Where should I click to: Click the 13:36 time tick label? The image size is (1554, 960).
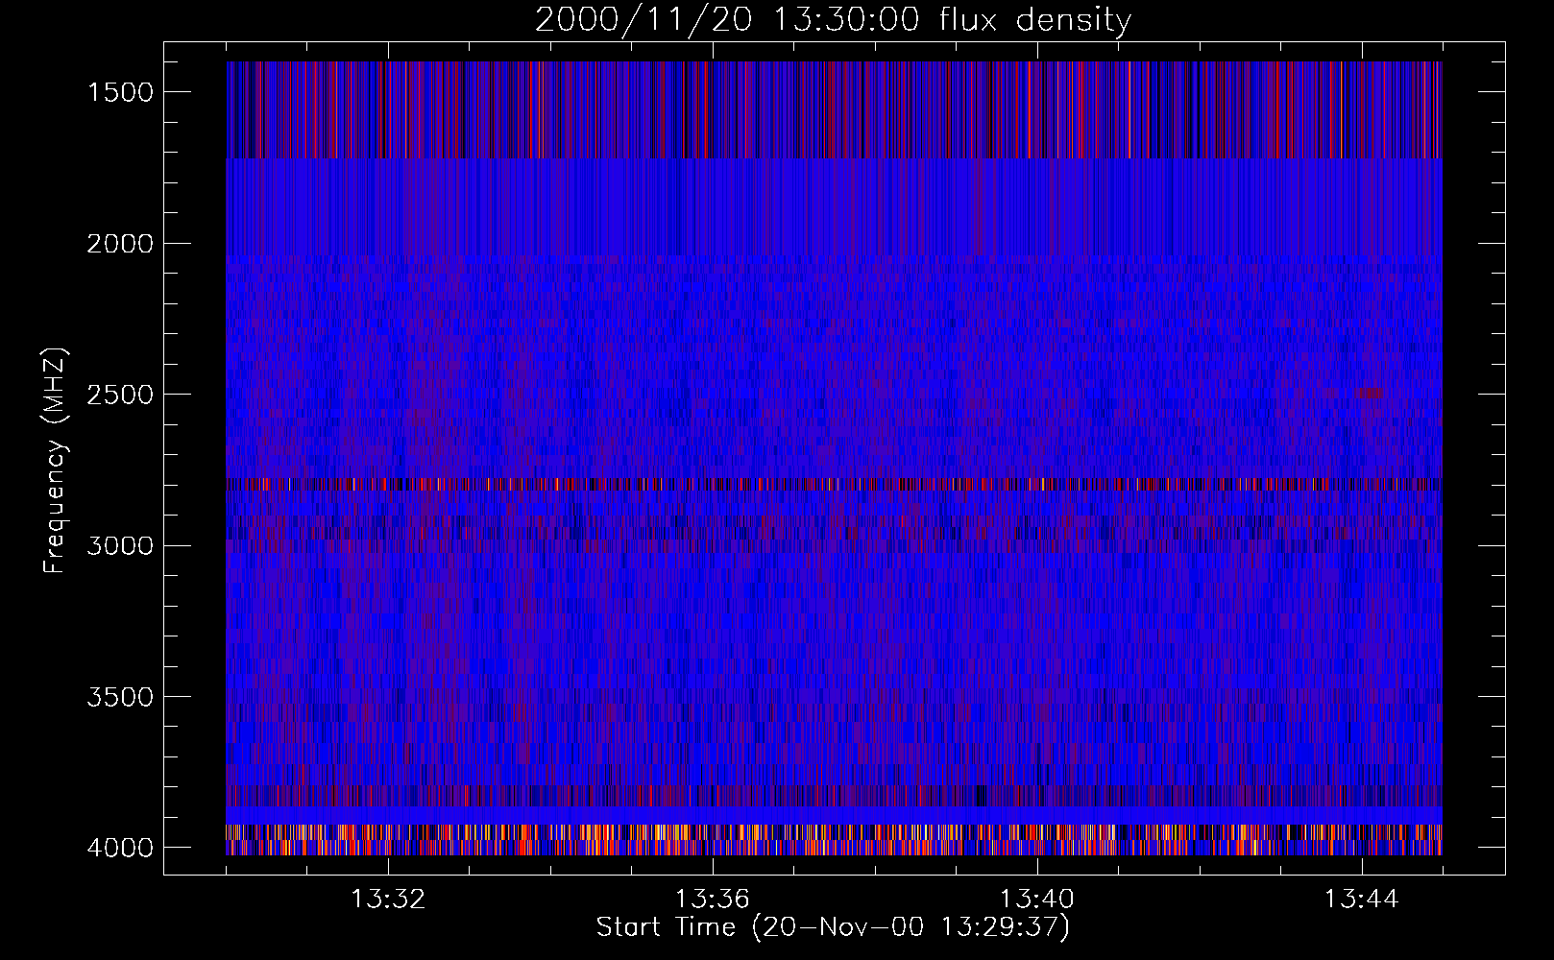(713, 900)
